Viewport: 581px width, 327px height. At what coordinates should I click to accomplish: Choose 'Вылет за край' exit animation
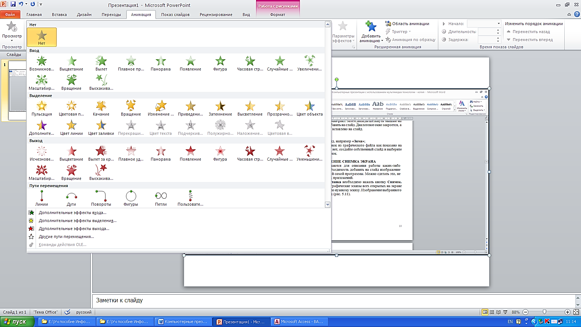coord(101,153)
